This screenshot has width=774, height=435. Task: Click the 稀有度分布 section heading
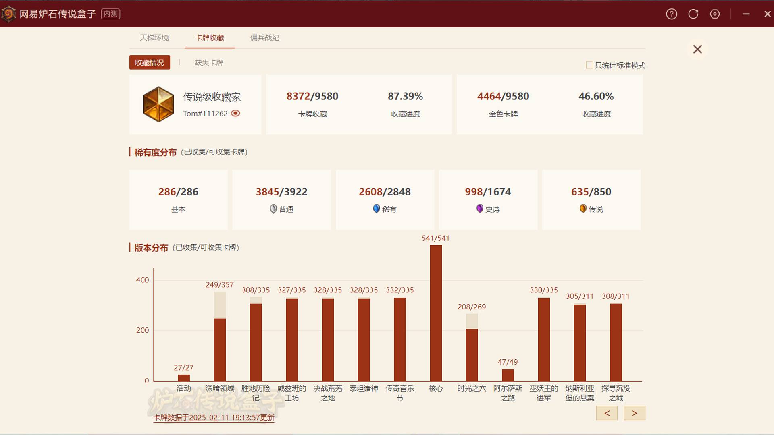tap(156, 152)
